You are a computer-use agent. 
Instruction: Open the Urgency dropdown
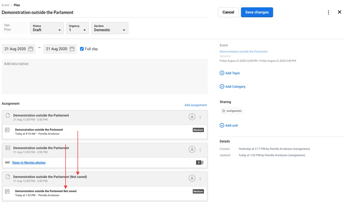(x=77, y=28)
